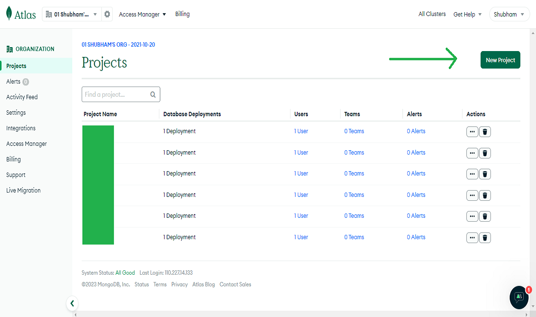The height and width of the screenshot is (317, 536).
Task: Collapse the sidebar with chevron arrow
Action: [x=72, y=303]
